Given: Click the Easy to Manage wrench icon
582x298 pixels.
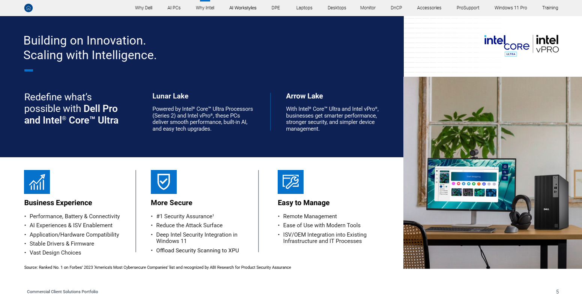Looking at the screenshot, I should click(x=290, y=182).
